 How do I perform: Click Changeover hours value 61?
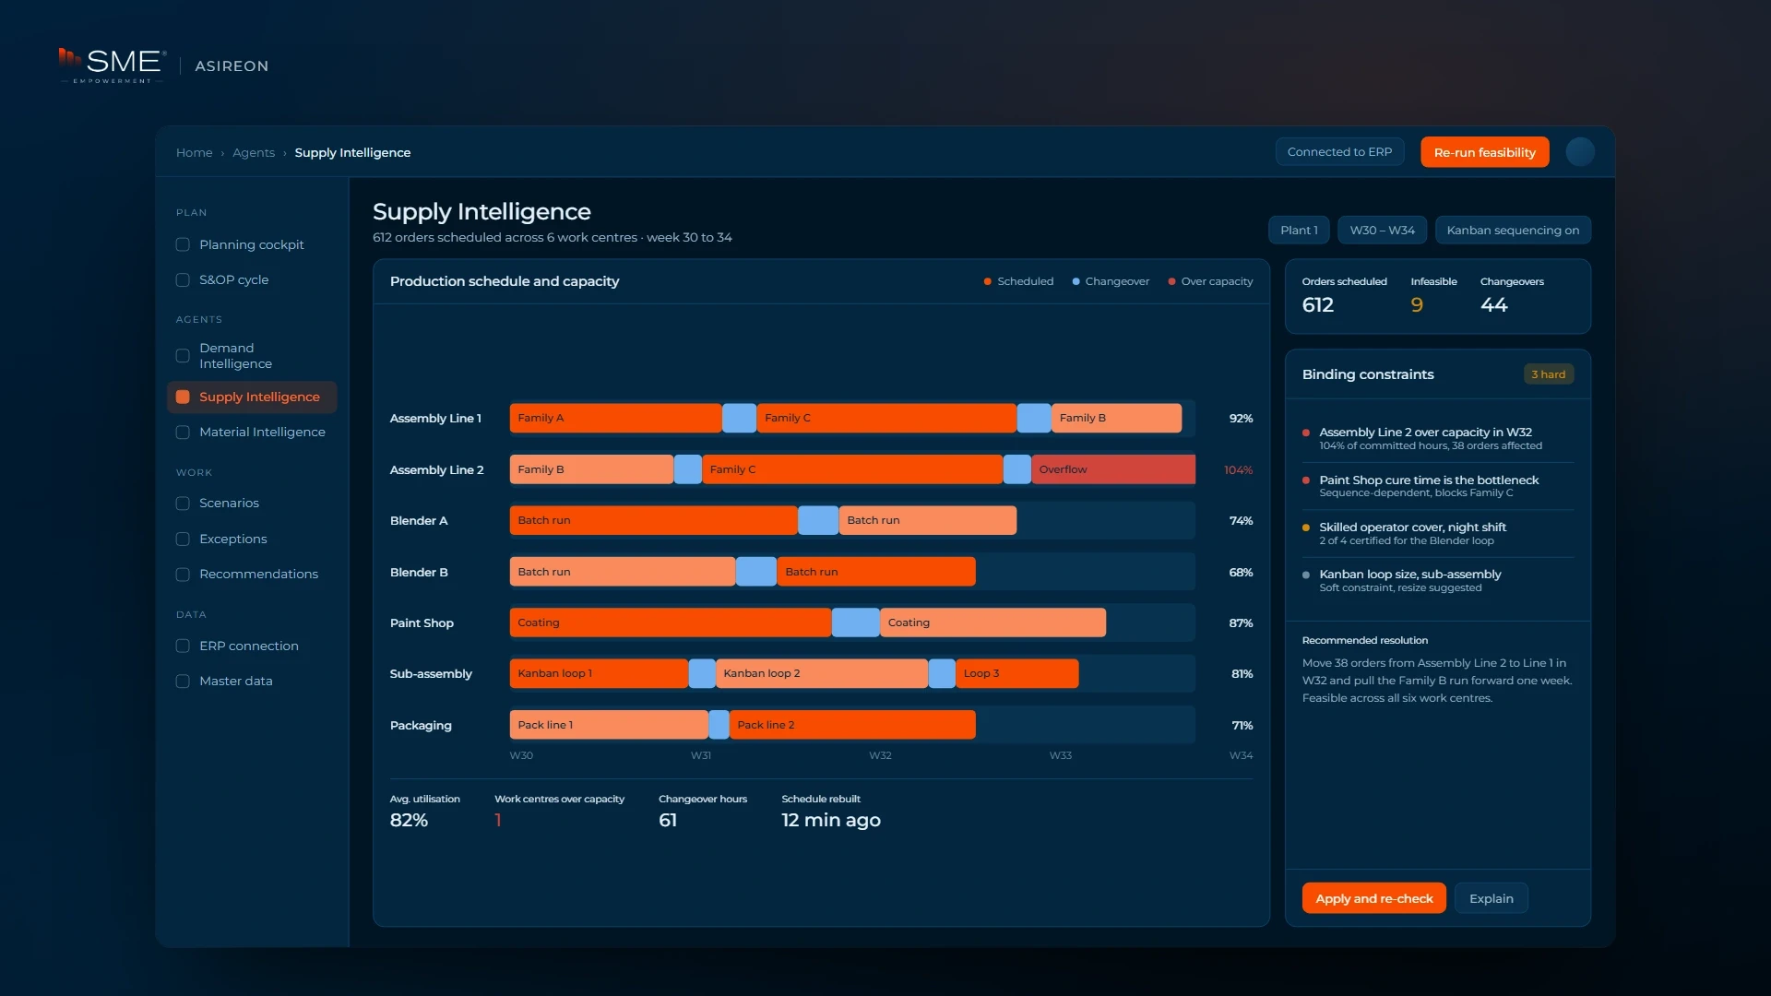coord(668,820)
